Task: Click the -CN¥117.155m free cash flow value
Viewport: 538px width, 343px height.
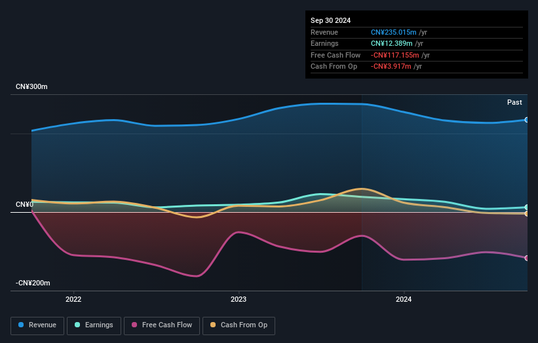Action: pyautogui.click(x=395, y=55)
